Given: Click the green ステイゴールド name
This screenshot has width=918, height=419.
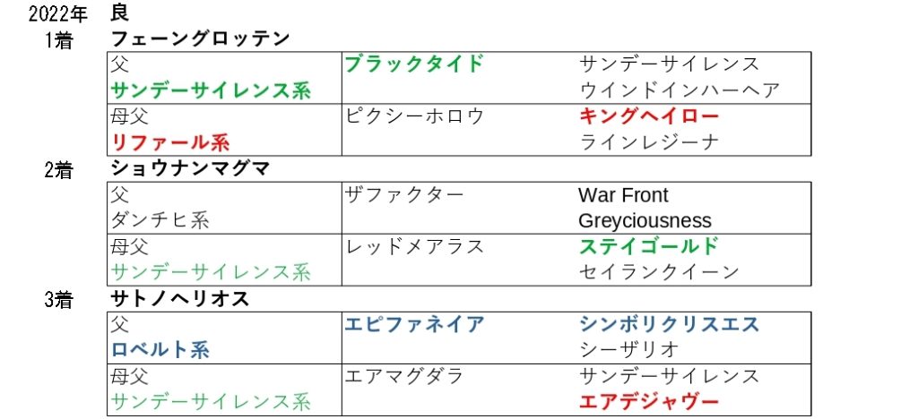Looking at the screenshot, I should pos(649,246).
